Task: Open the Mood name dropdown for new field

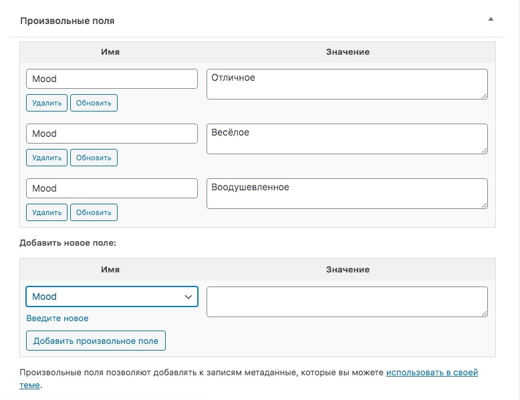Action: 112,296
